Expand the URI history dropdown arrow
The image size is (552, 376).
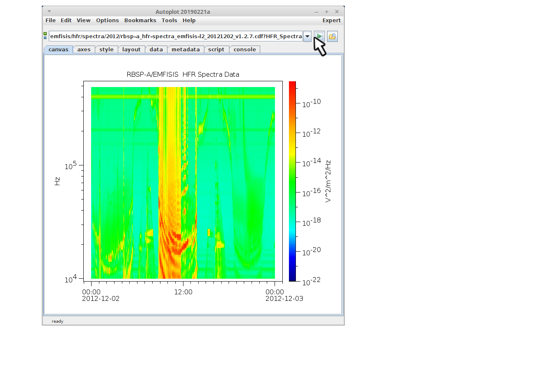[x=307, y=37]
